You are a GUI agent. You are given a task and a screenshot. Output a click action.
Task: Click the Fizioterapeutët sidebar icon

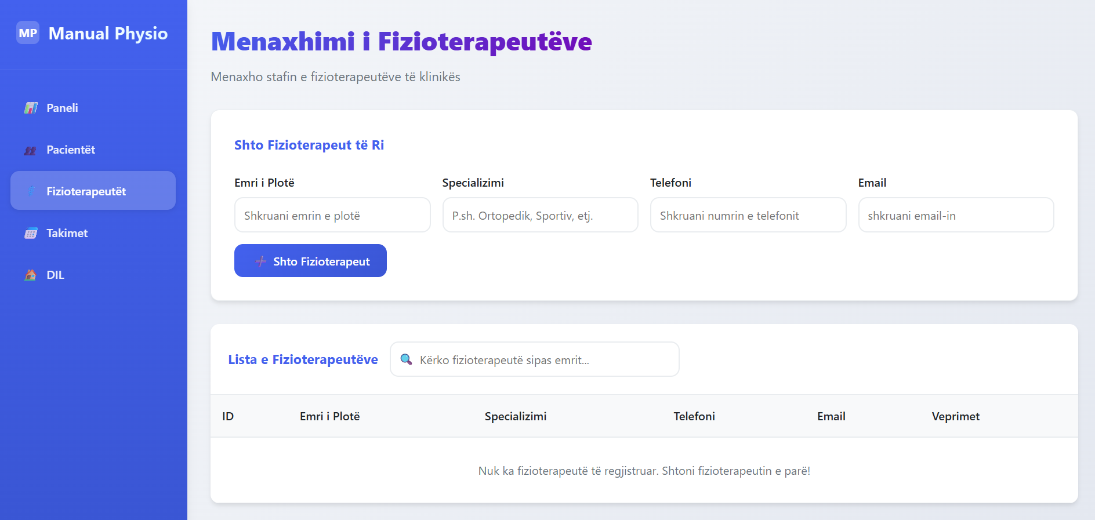pos(31,191)
